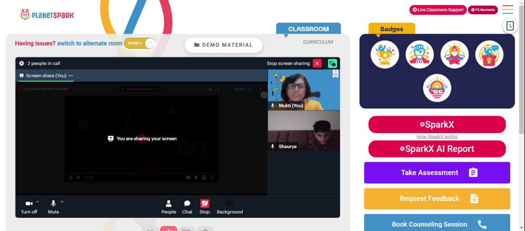Click 'Having issues?' text

35,43
